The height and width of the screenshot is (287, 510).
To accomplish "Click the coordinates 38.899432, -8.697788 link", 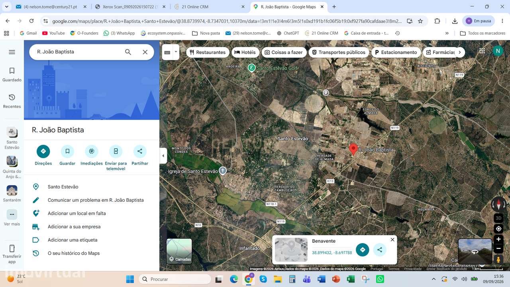I will pos(332,253).
